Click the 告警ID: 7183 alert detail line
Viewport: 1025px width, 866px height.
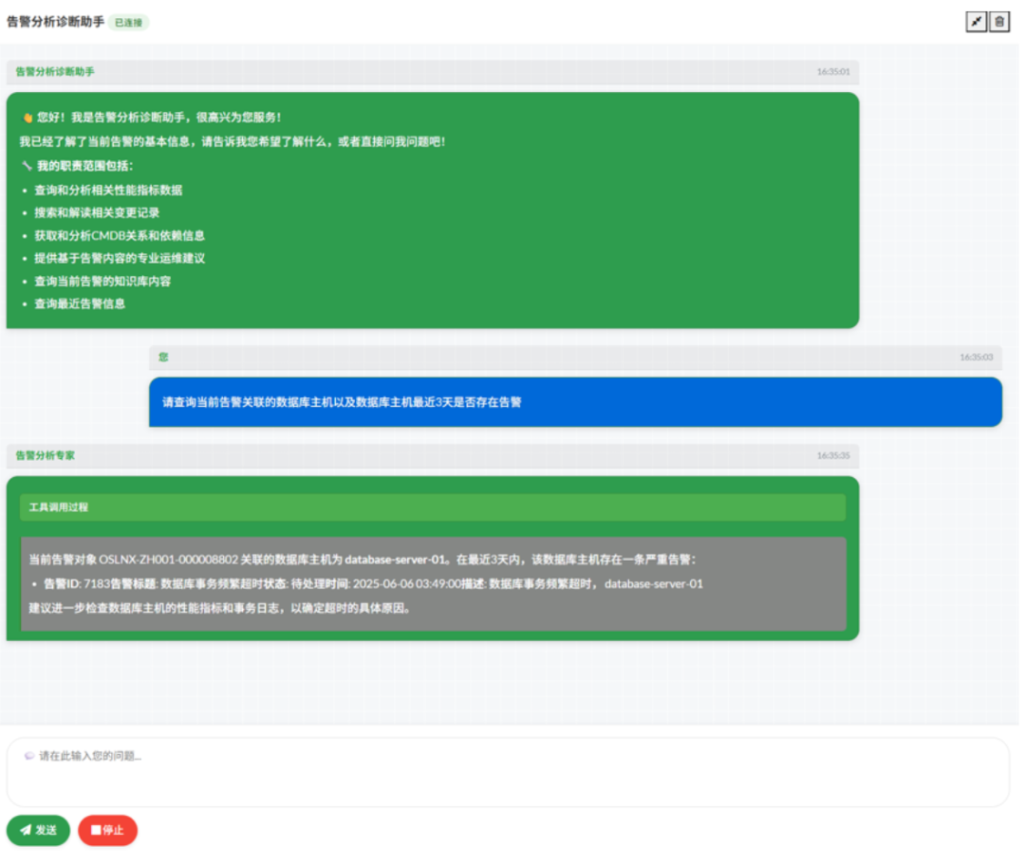coord(373,584)
